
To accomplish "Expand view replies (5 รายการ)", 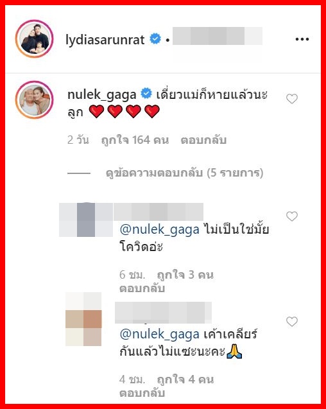I will pyautogui.click(x=184, y=173).
